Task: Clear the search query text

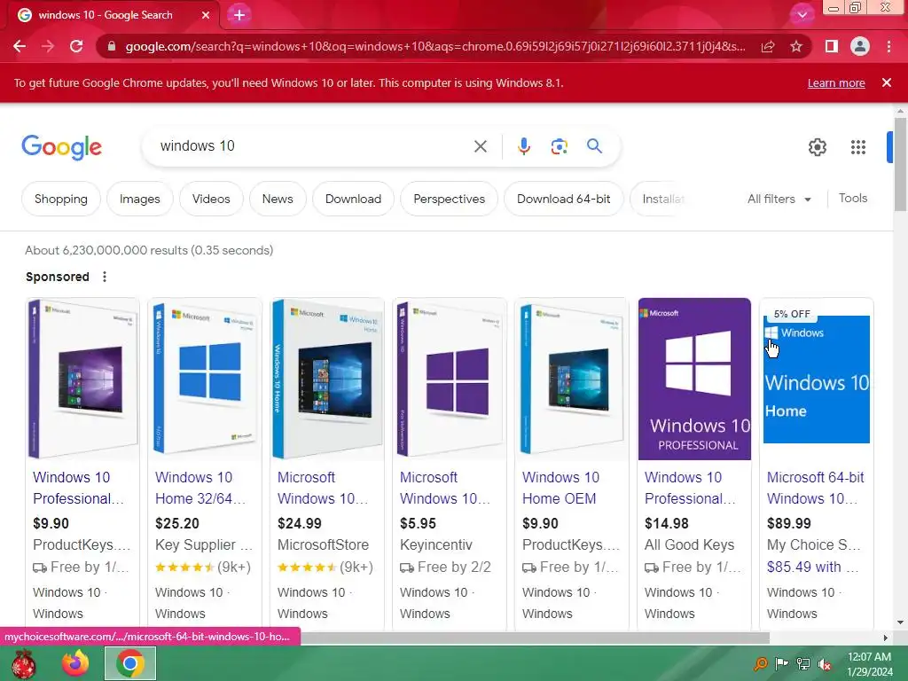Action: (x=480, y=146)
